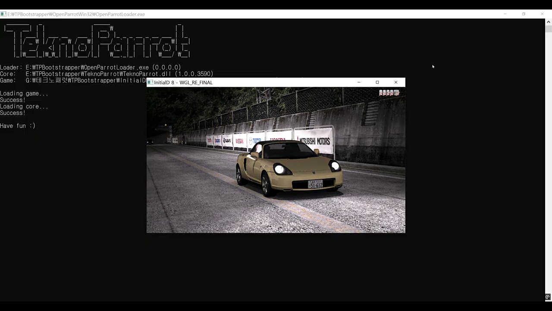The width and height of the screenshot is (552, 311).
Task: Click the 'Game:' path line in console
Action: (73, 80)
